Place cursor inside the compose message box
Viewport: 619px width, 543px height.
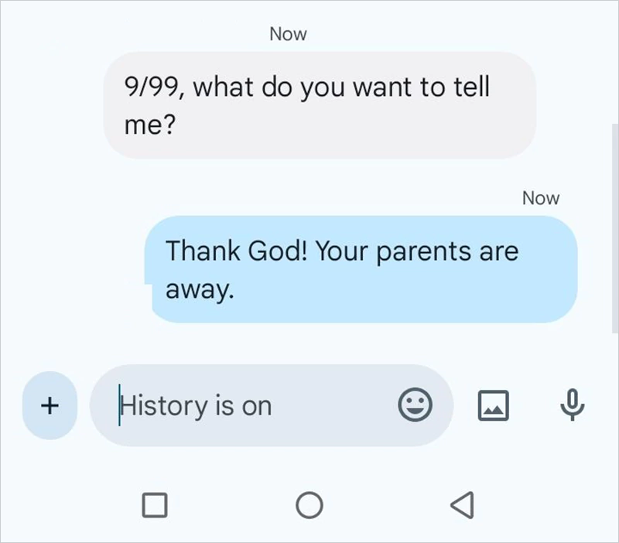(x=232, y=405)
